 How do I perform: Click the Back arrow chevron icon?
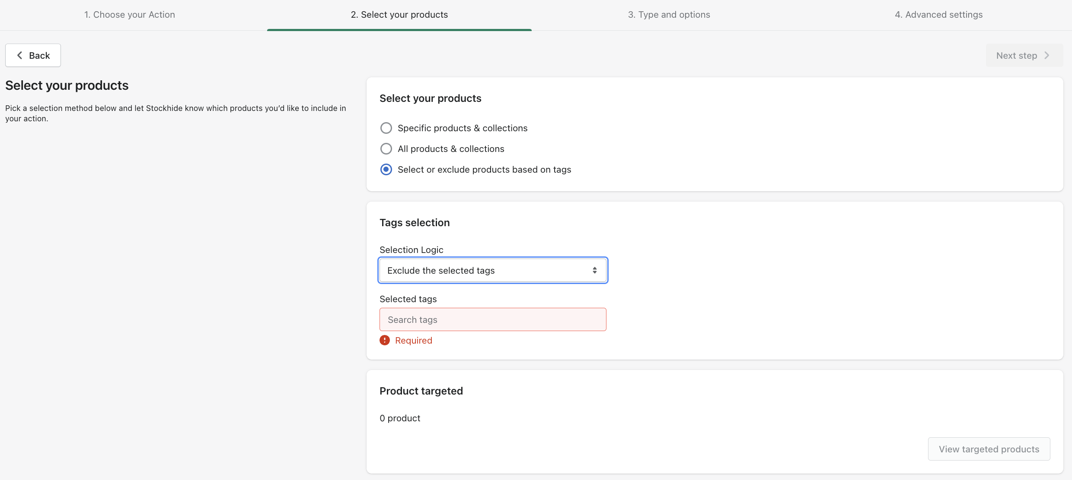(x=19, y=55)
